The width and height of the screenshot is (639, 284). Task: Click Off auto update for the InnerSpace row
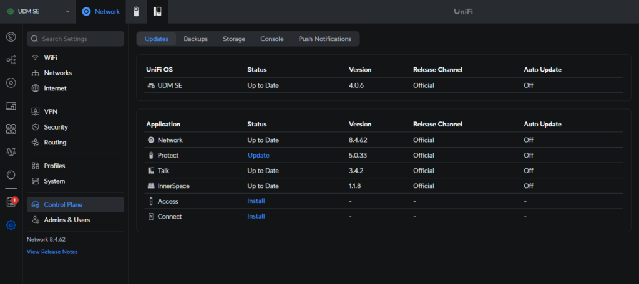click(529, 186)
